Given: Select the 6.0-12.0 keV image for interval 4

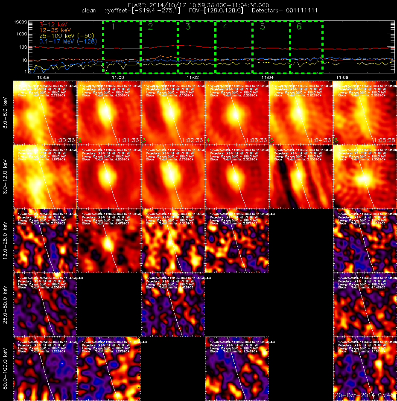Looking at the screenshot, I should 237,177.
